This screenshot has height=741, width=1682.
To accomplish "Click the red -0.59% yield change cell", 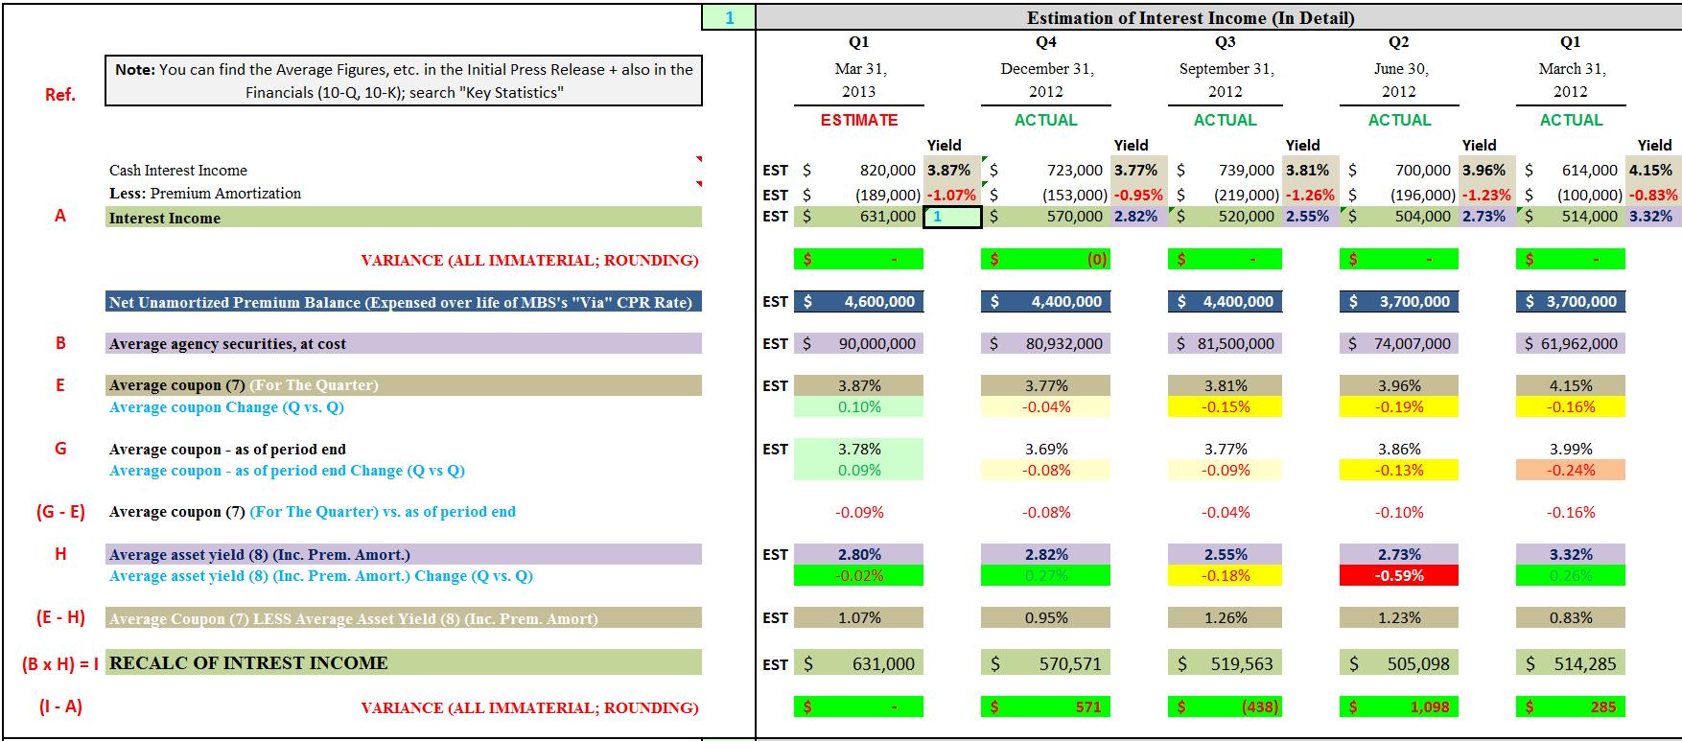I will coord(1399,575).
